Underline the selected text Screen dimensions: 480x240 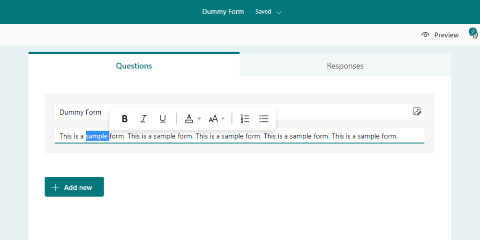tap(163, 118)
